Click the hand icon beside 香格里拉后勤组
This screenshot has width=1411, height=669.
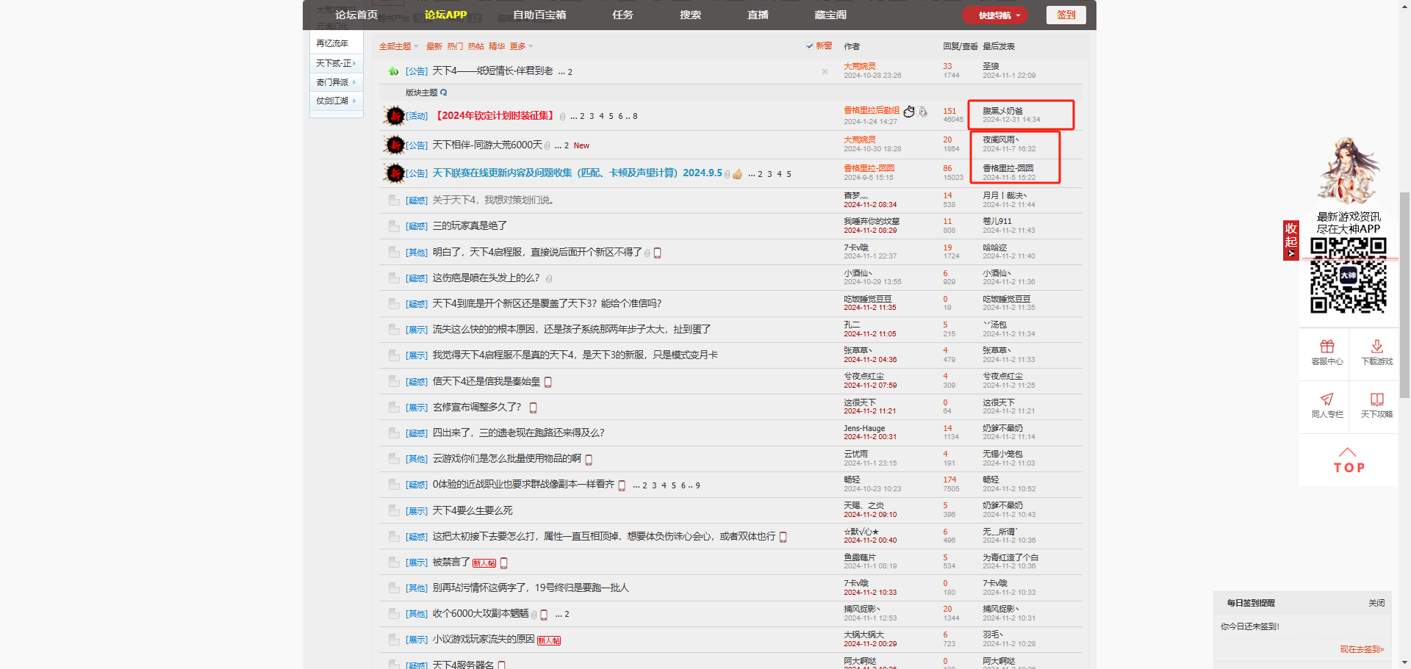pos(909,112)
